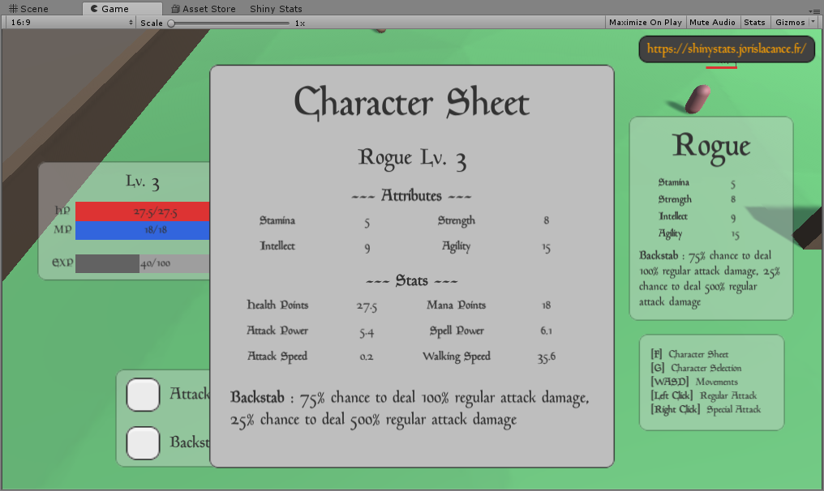Toggle the Stats overlay button

(x=754, y=23)
